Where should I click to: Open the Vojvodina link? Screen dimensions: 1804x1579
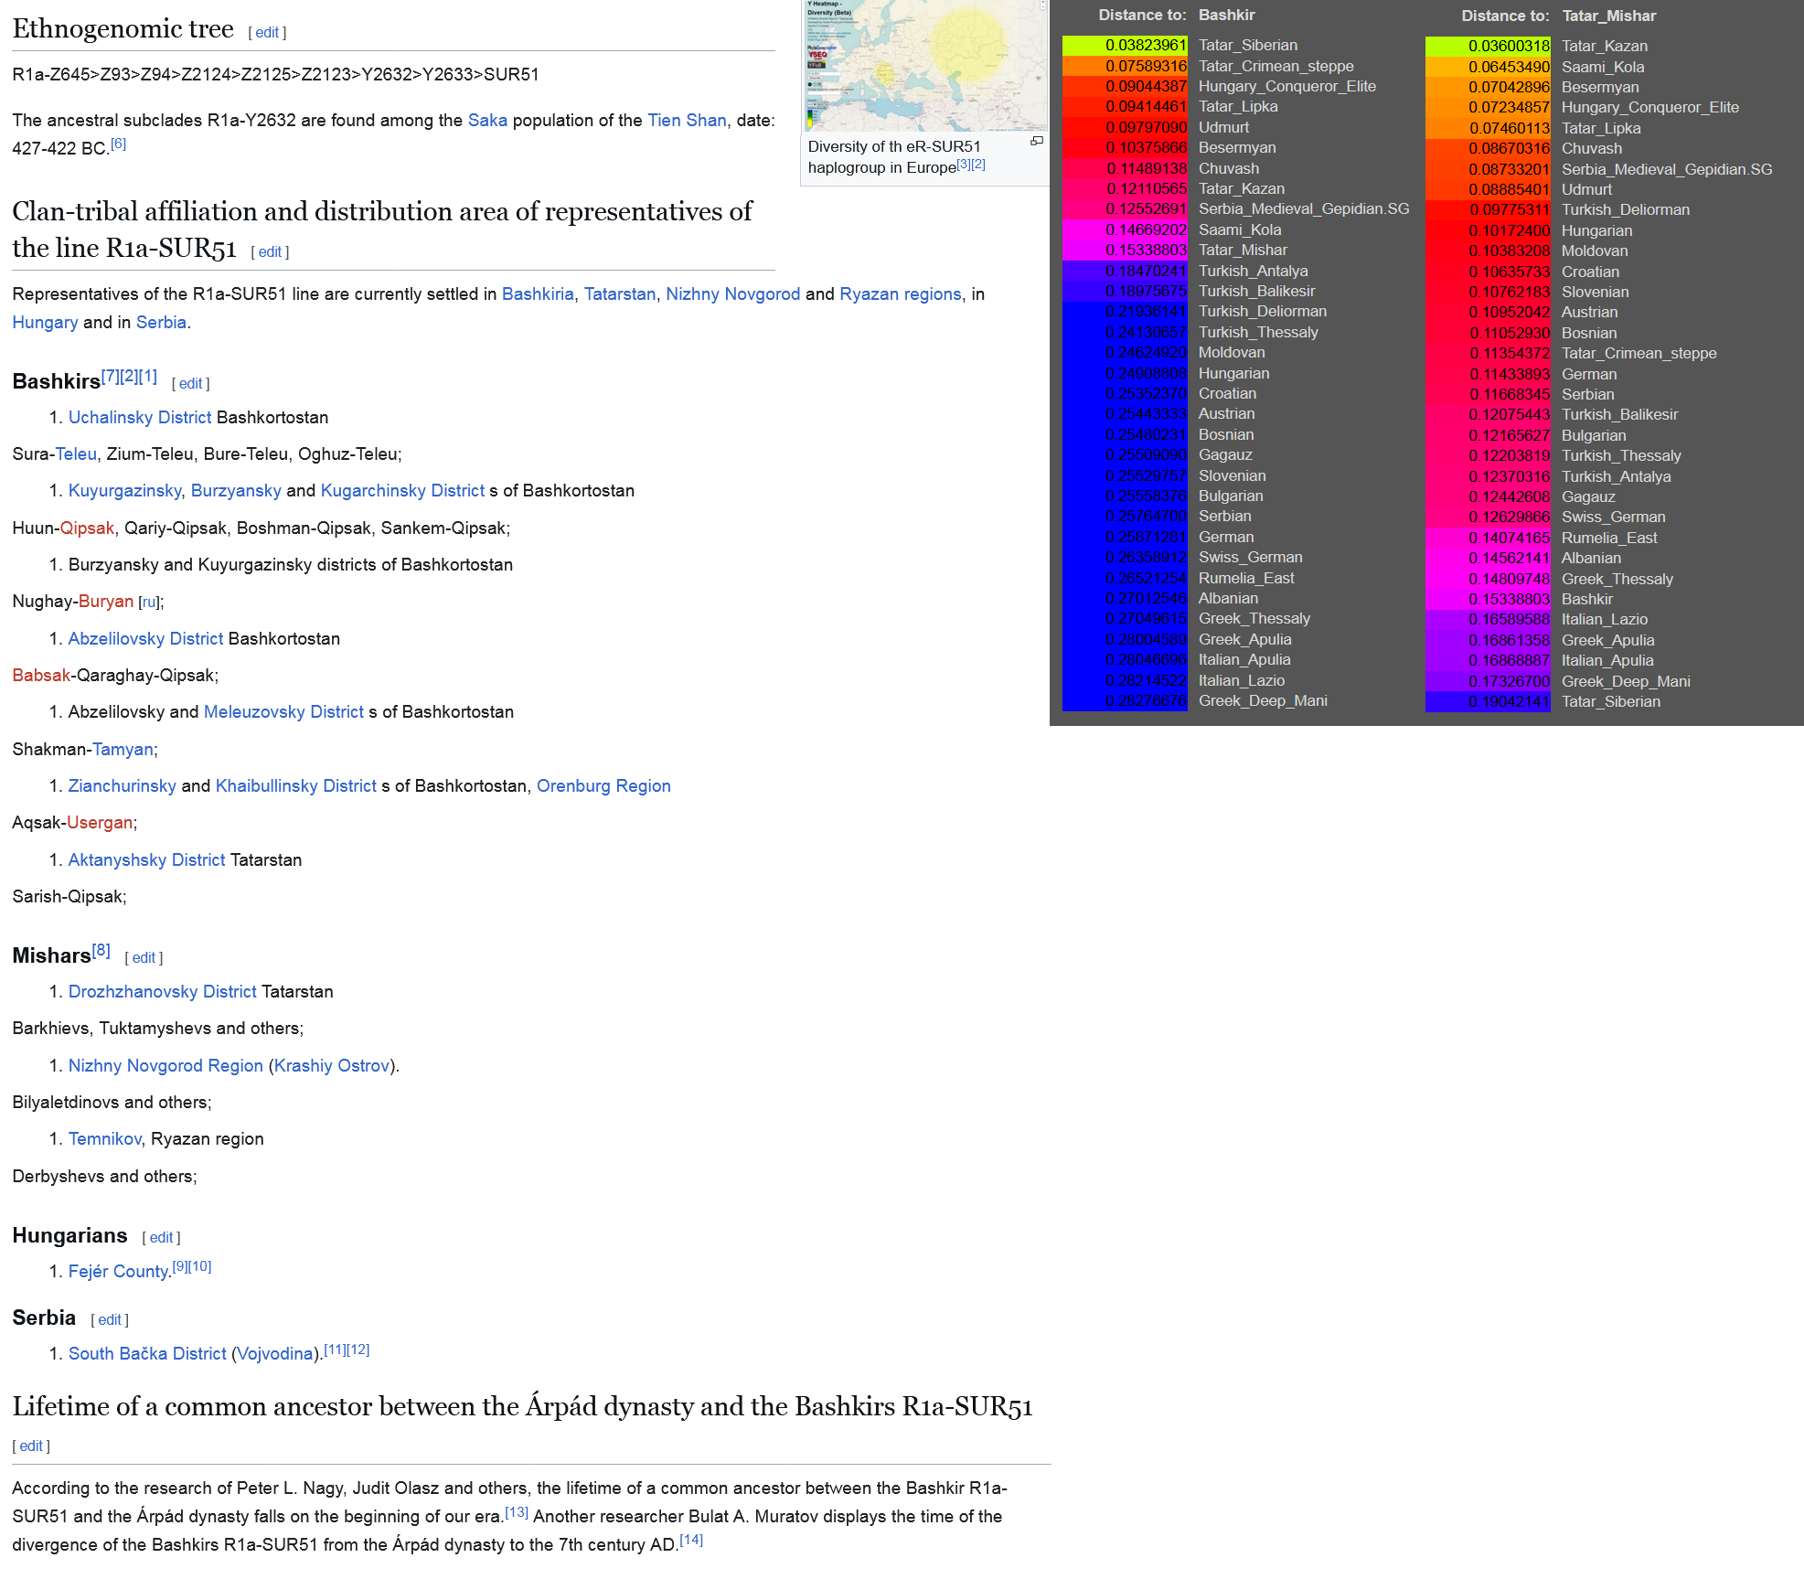[x=274, y=1354]
